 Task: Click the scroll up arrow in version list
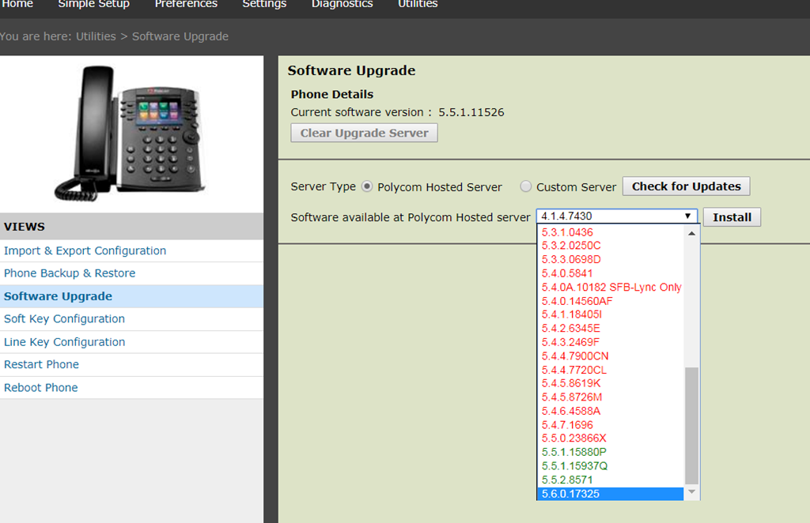[692, 234]
